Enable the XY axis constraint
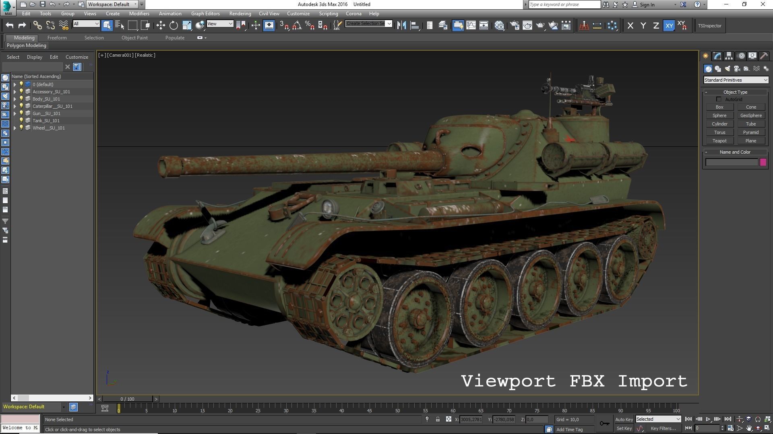This screenshot has height=434, width=773. tap(669, 25)
